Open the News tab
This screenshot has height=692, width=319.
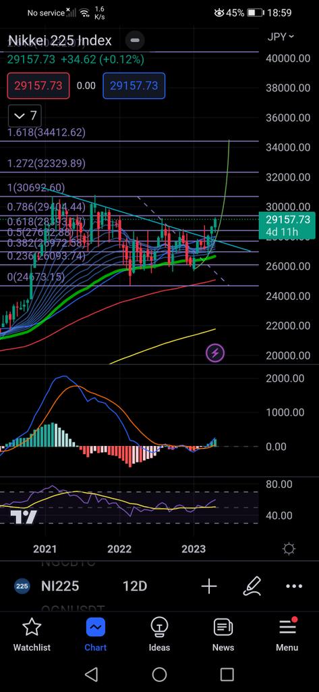coord(223,635)
